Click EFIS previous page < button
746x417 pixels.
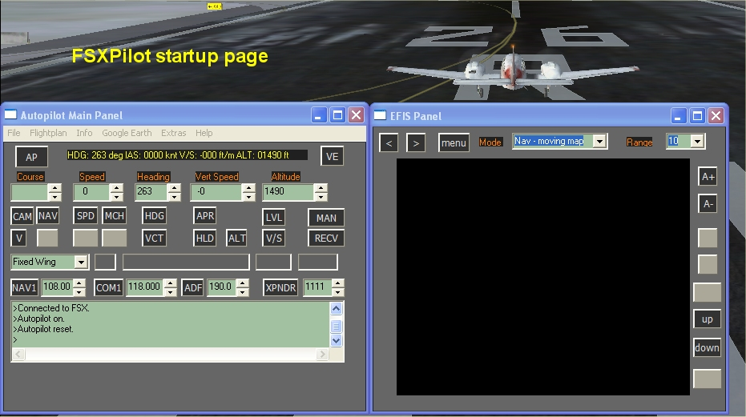(x=389, y=143)
